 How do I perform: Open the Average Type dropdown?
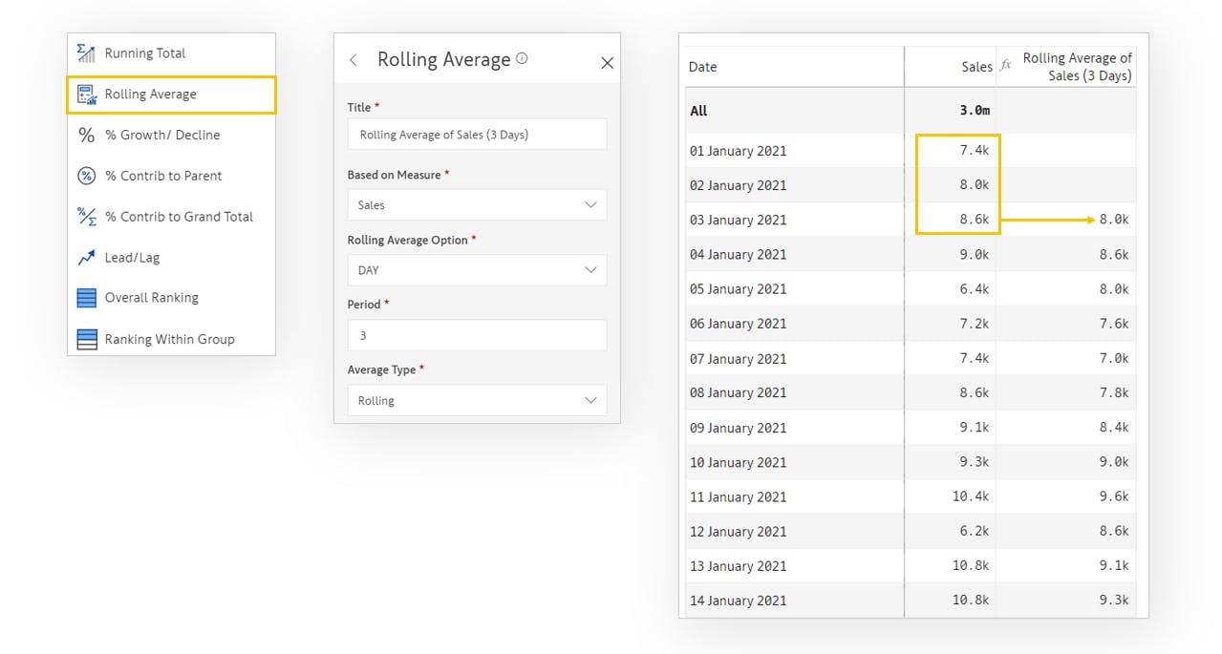click(x=477, y=401)
